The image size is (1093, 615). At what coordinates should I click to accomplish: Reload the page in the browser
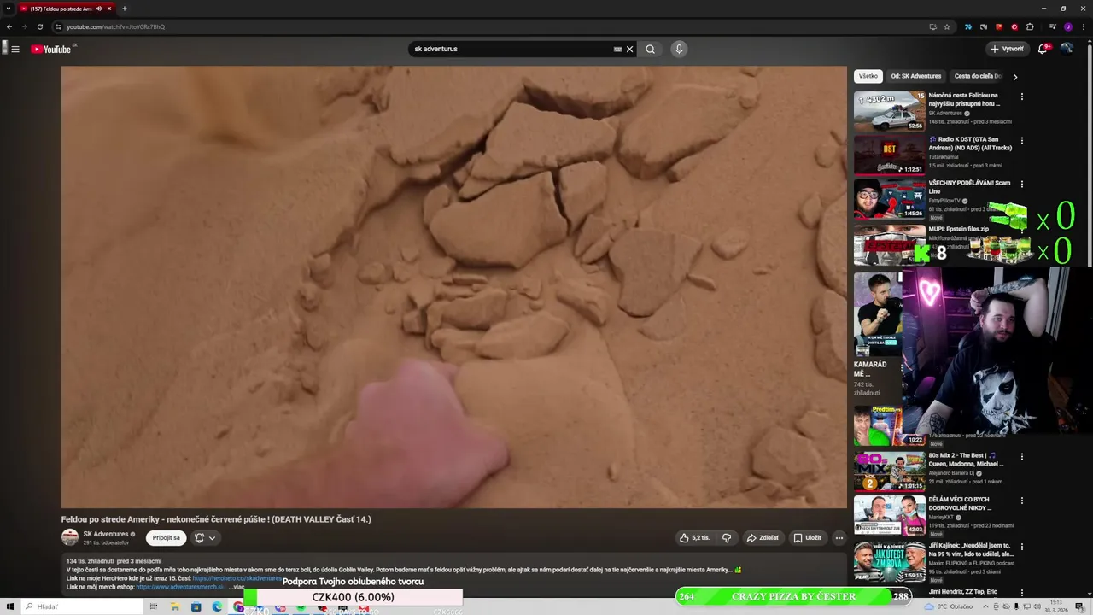[39, 26]
